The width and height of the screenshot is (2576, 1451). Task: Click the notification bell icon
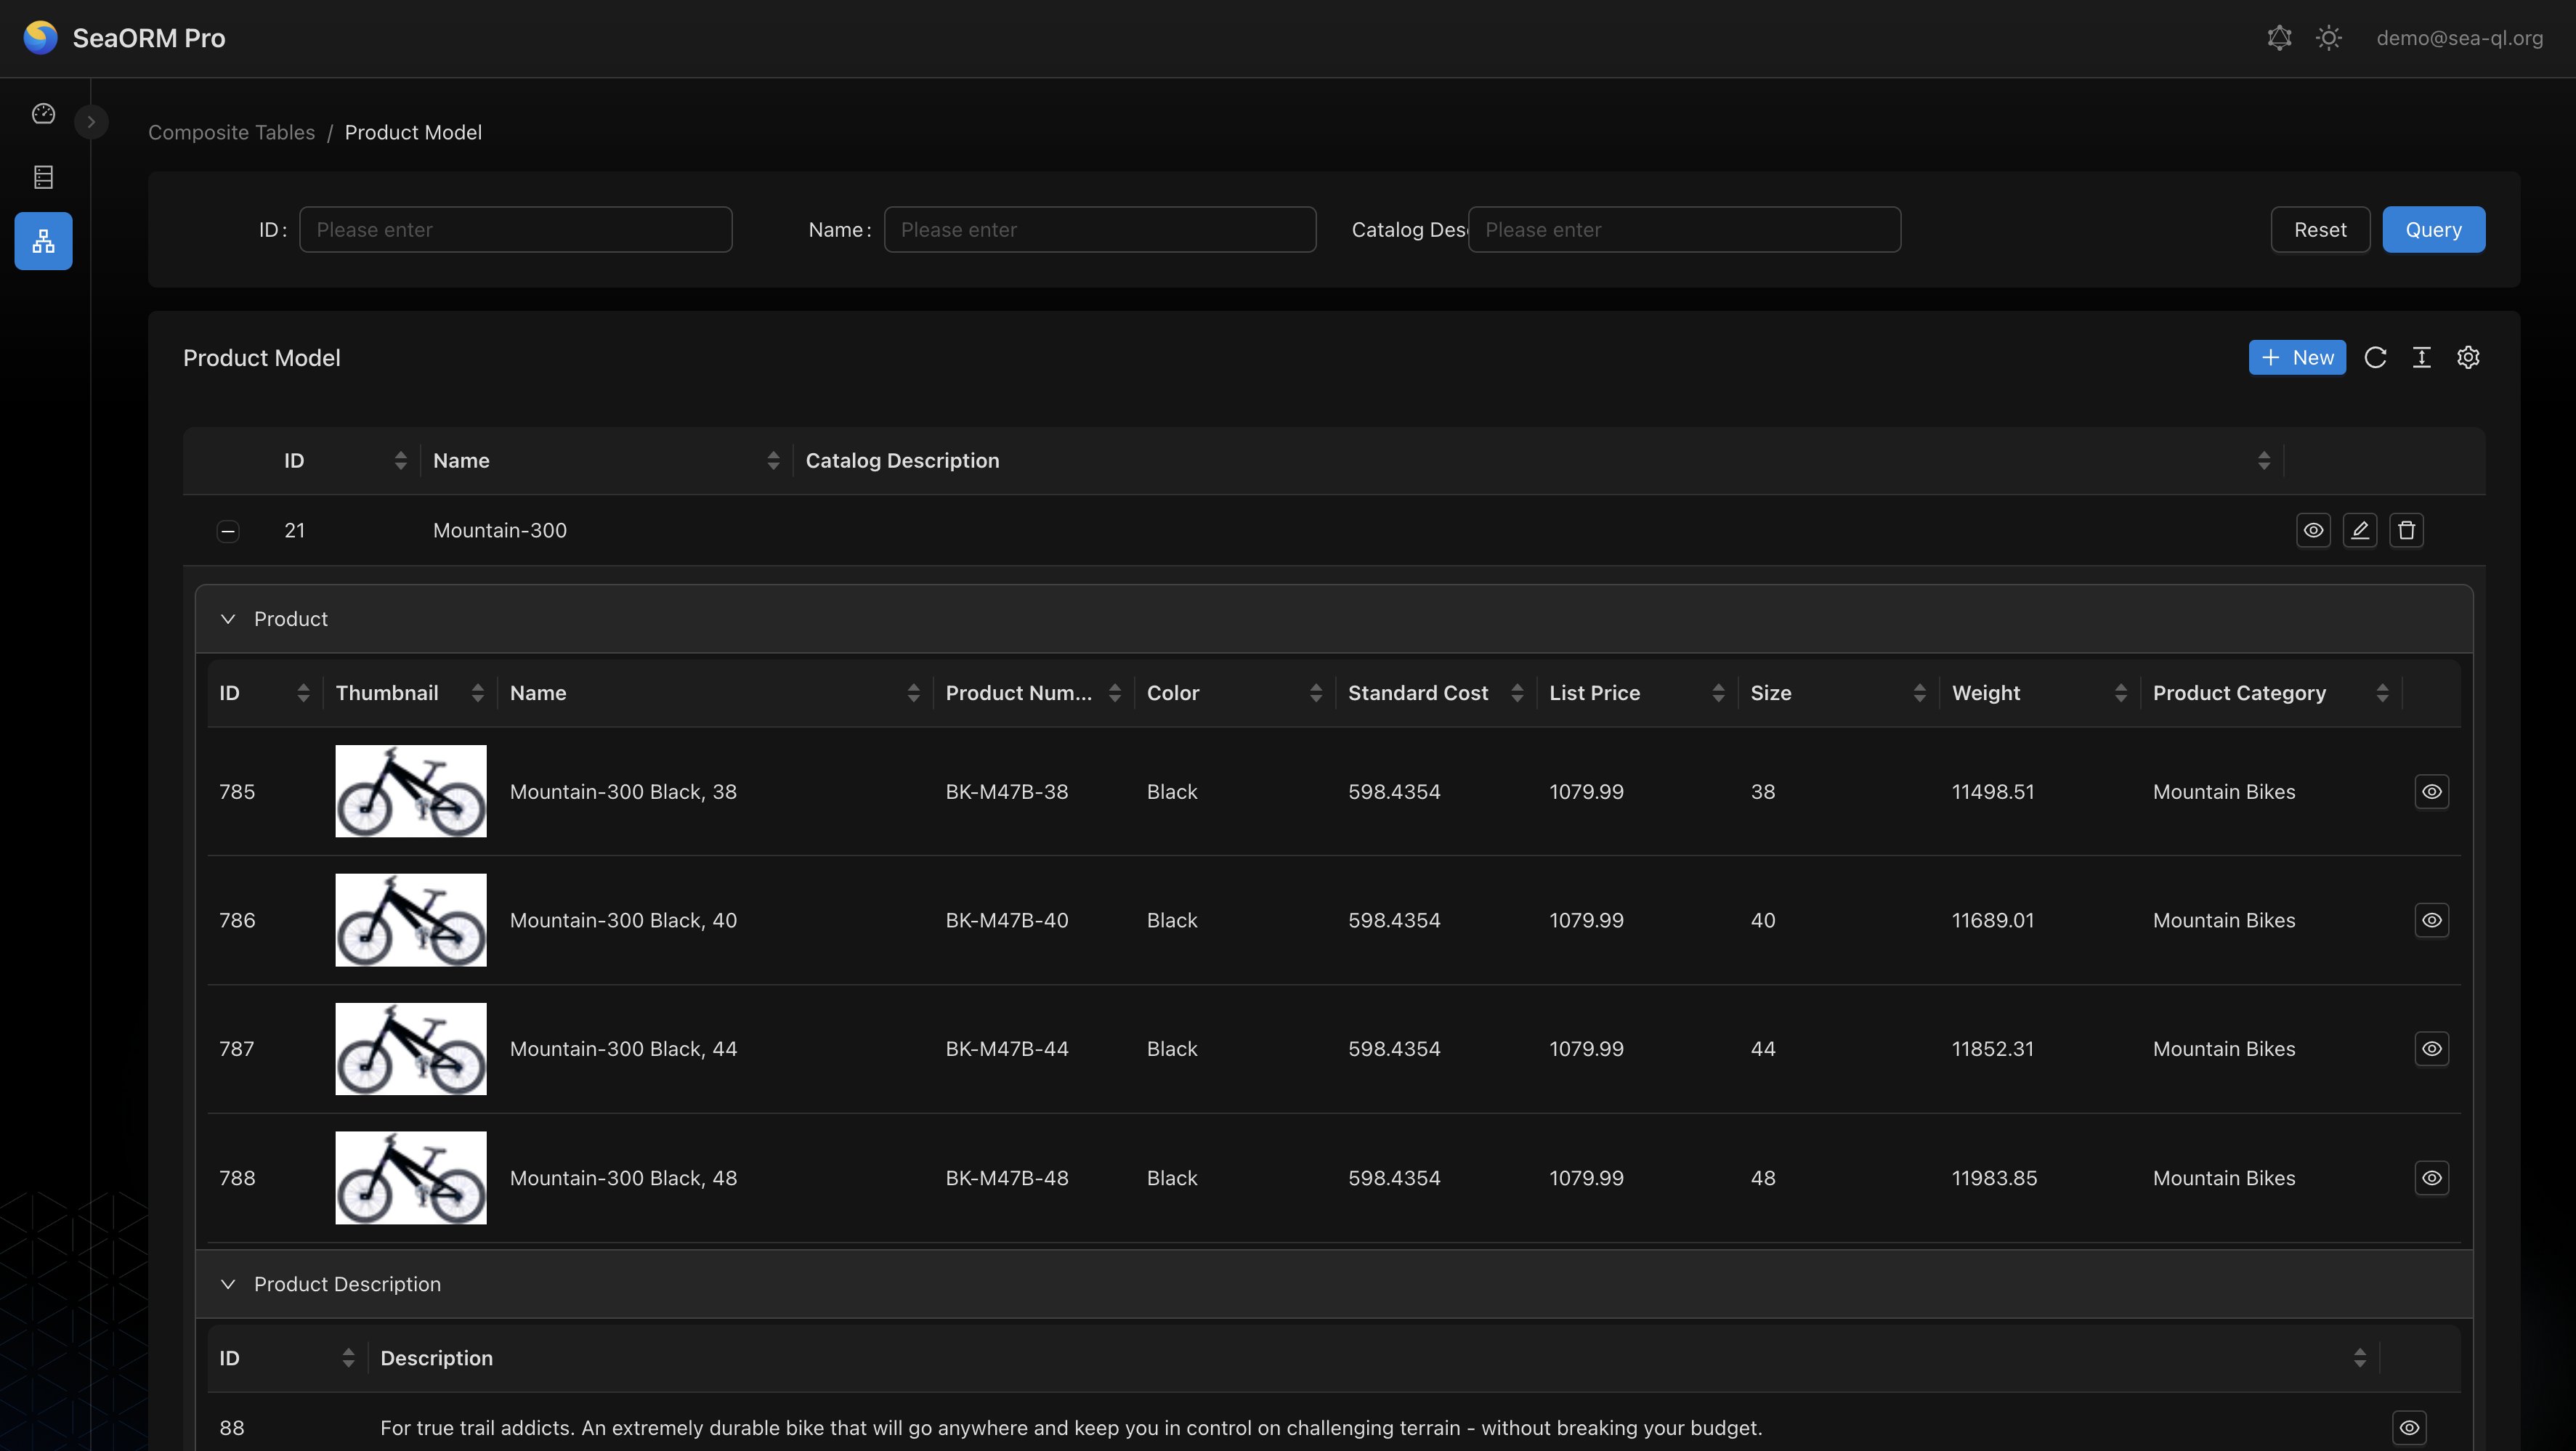tap(2279, 38)
